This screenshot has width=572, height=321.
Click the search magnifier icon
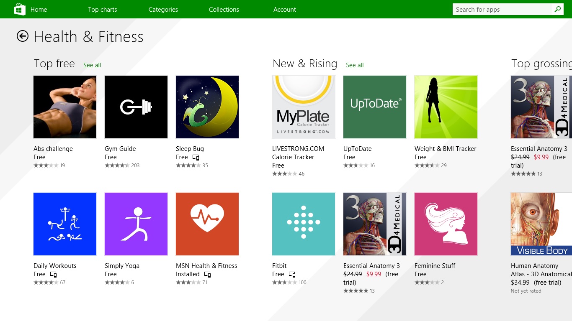click(x=557, y=9)
